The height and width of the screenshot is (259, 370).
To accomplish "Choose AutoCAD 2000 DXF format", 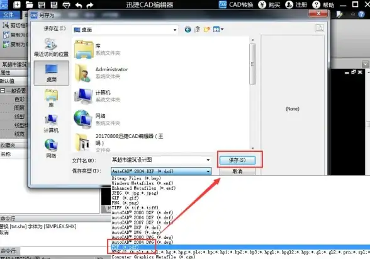I will (142, 213).
